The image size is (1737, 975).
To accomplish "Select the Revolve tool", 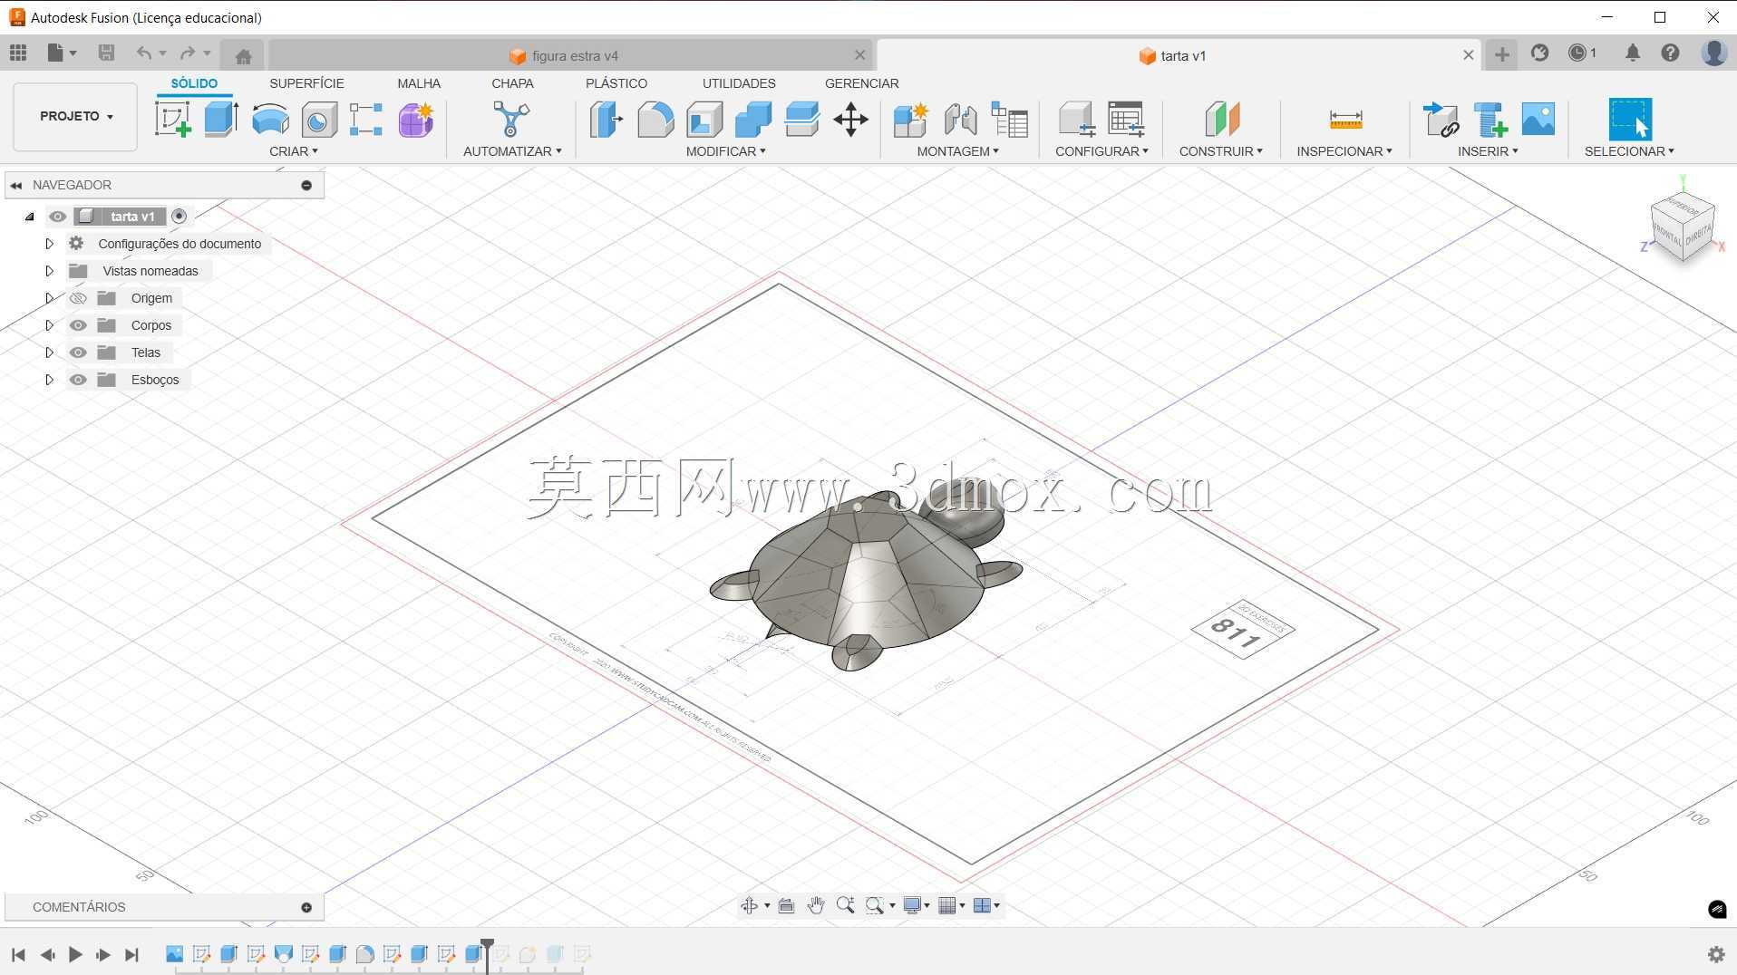I will [x=270, y=120].
